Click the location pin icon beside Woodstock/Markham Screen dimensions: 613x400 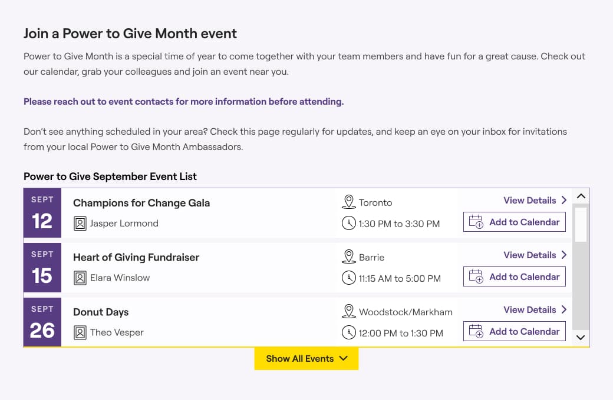(x=349, y=311)
